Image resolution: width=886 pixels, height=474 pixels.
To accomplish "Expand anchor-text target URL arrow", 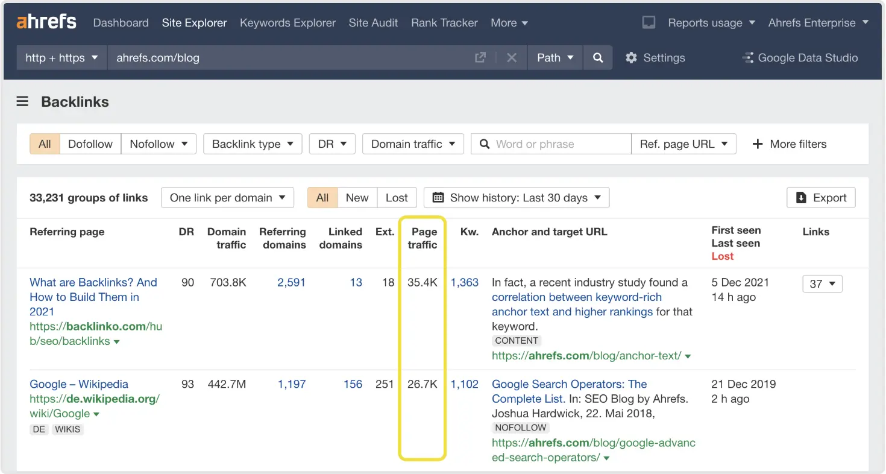I will pyautogui.click(x=688, y=356).
